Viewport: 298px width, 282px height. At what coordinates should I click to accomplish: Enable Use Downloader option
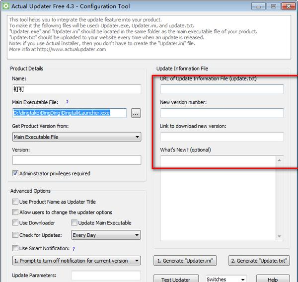coord(16,223)
